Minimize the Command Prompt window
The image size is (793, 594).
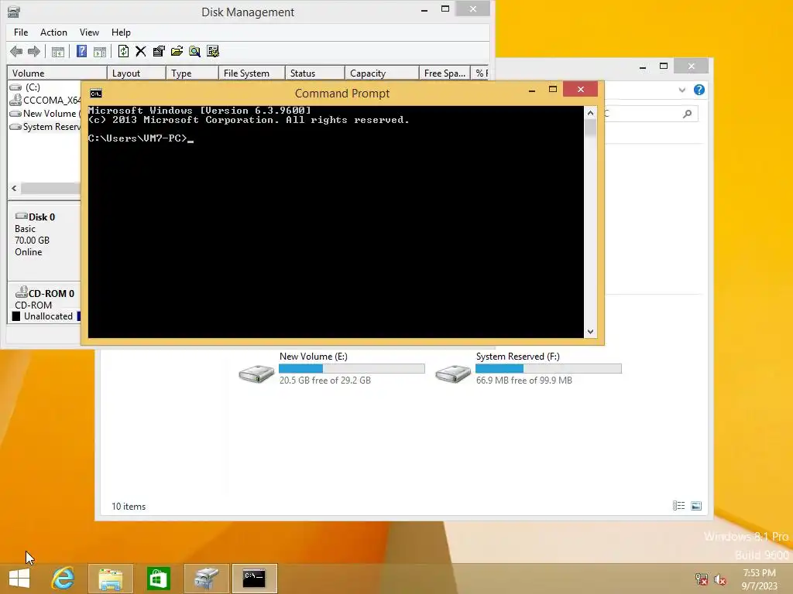pyautogui.click(x=531, y=90)
